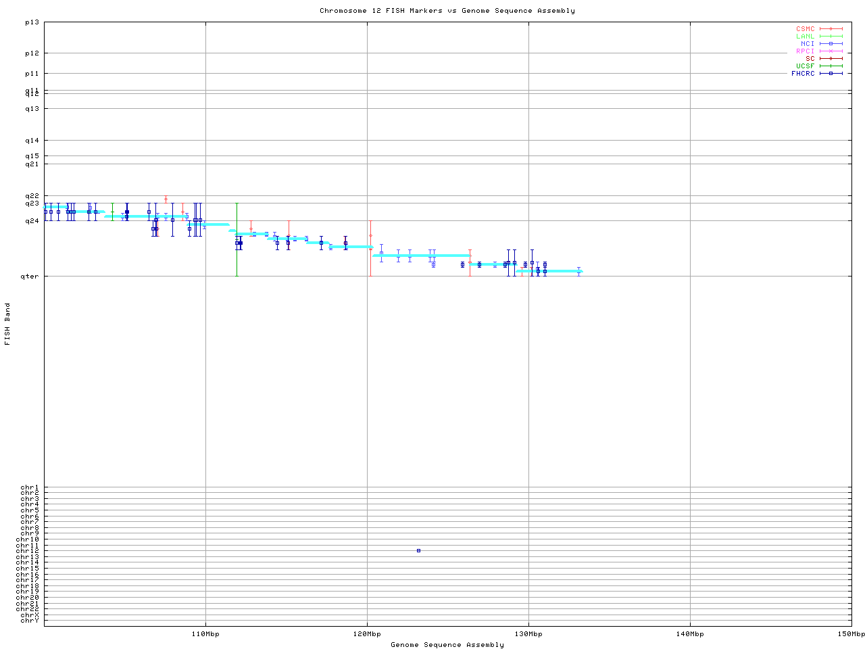
Task: Select the blue square marker on the chr12 row
Action: [418, 551]
